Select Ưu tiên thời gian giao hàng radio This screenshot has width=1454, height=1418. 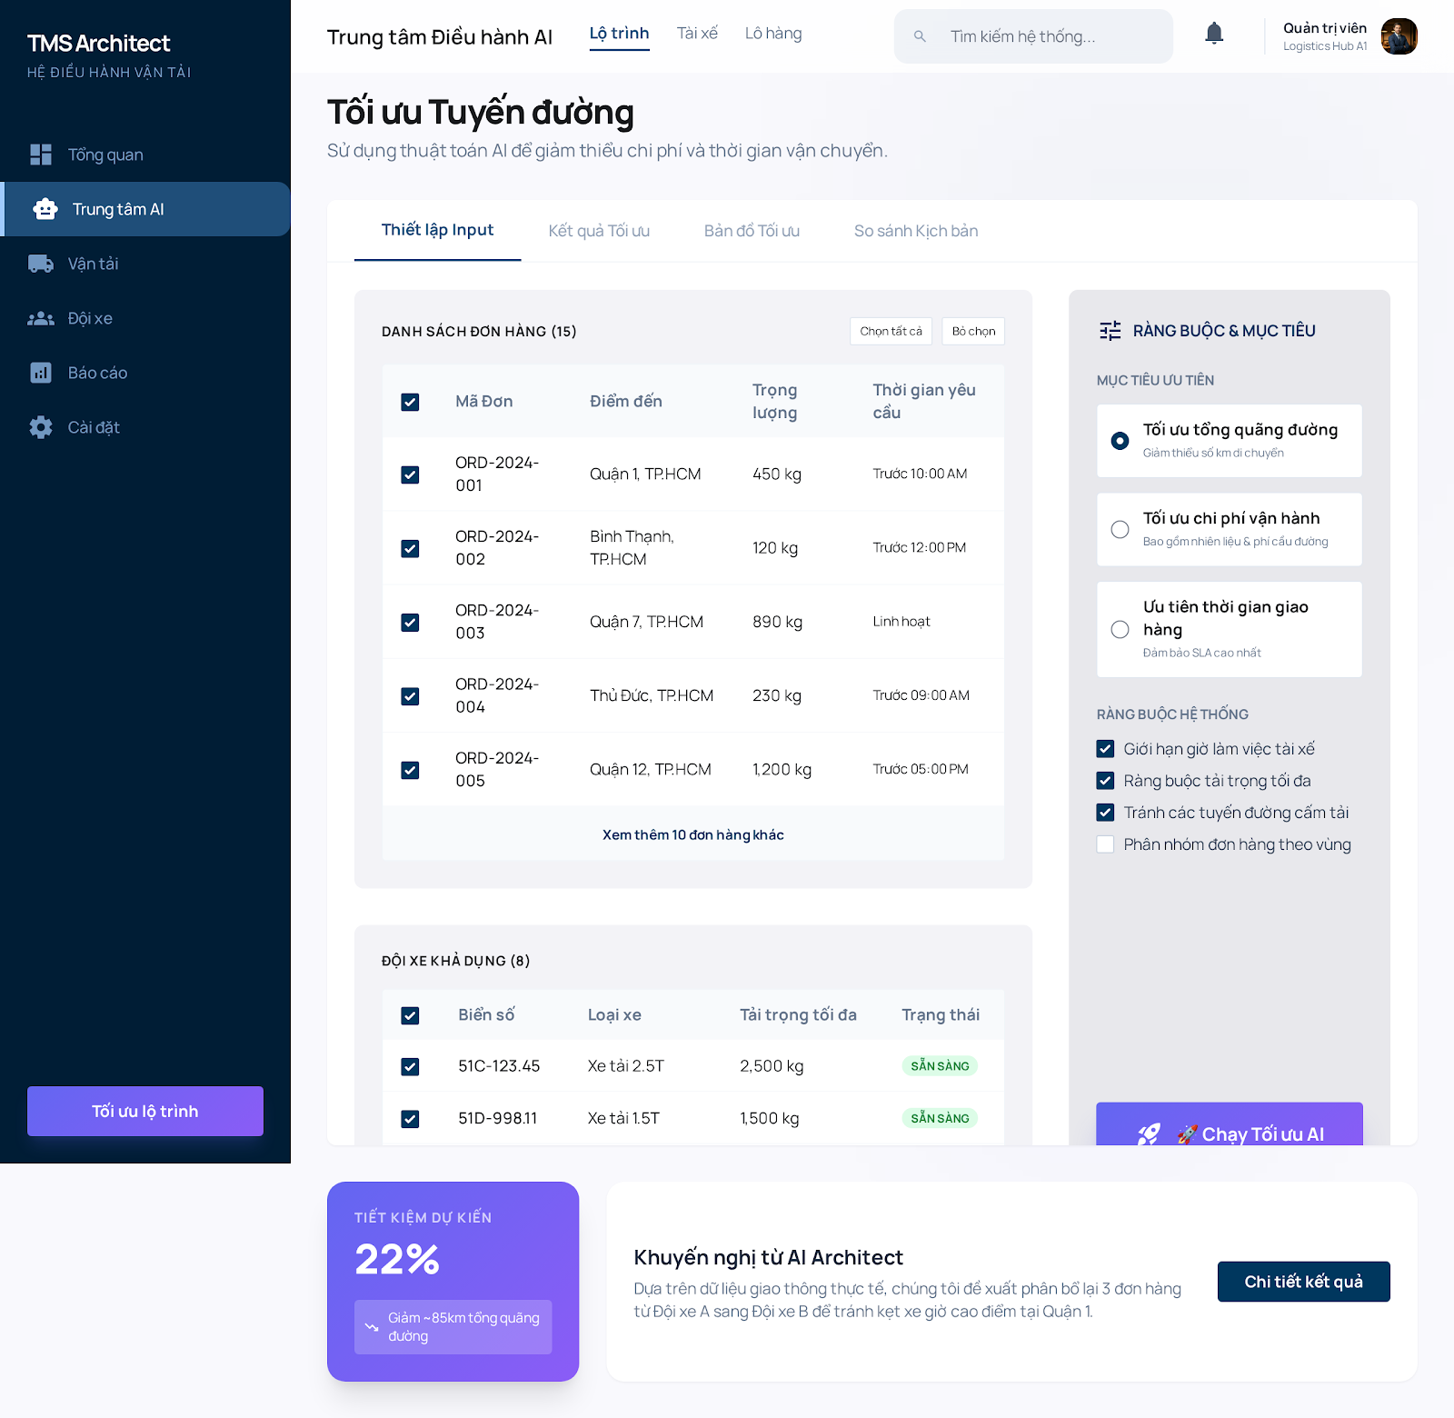coord(1120,629)
